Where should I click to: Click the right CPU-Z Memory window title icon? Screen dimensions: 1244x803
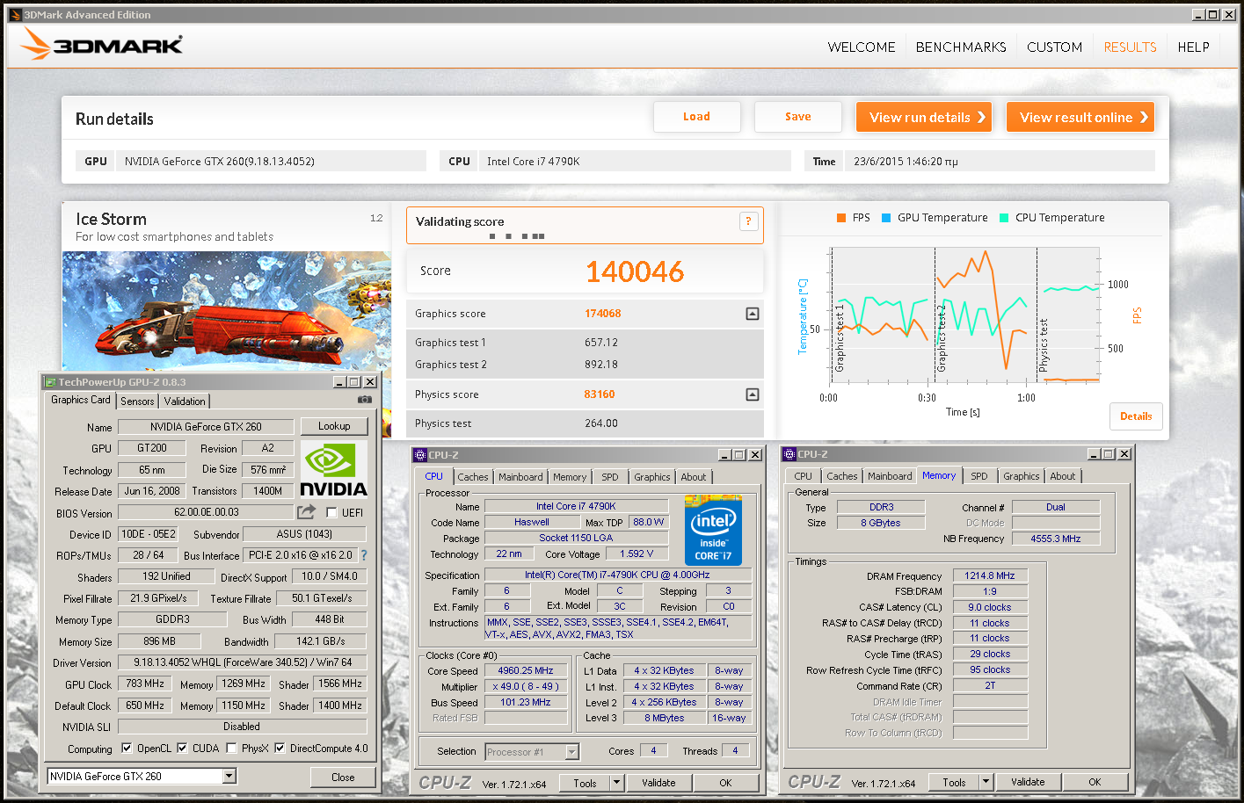pyautogui.click(x=789, y=454)
